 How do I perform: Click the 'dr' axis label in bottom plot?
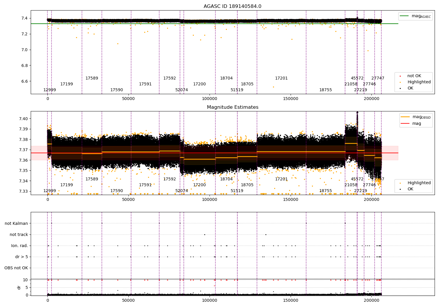(x=19, y=287)
